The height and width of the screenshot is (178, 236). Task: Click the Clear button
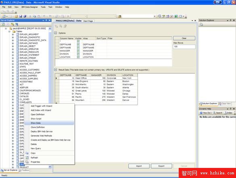[x=184, y=38]
